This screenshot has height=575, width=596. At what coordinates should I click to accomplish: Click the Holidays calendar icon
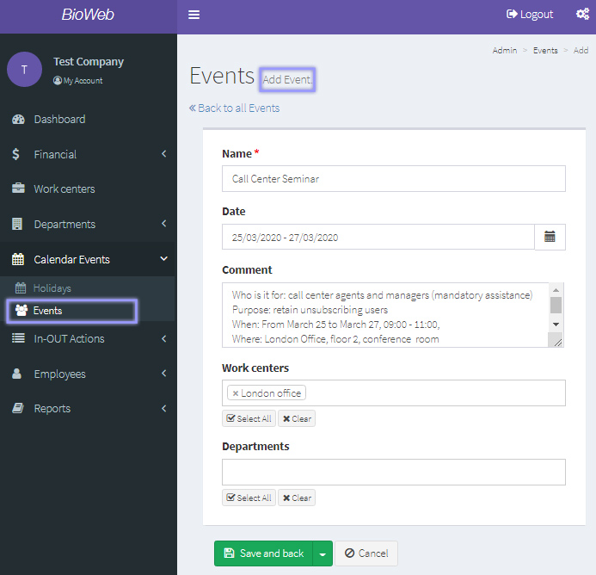(22, 288)
